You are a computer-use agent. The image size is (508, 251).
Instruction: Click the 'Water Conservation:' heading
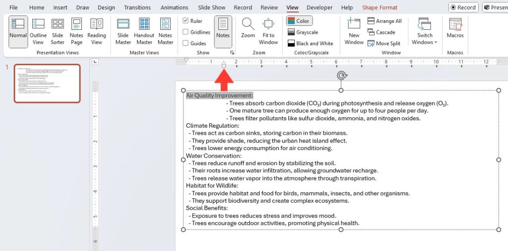[214, 156]
